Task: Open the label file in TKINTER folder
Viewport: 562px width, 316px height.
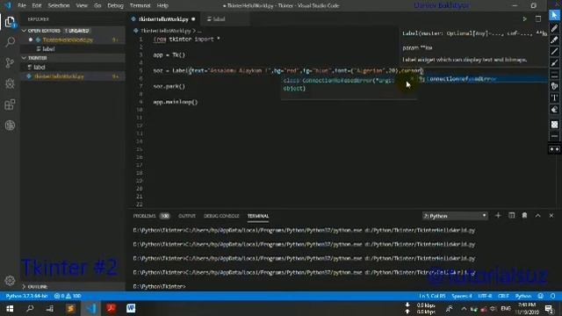Action: (73, 67)
